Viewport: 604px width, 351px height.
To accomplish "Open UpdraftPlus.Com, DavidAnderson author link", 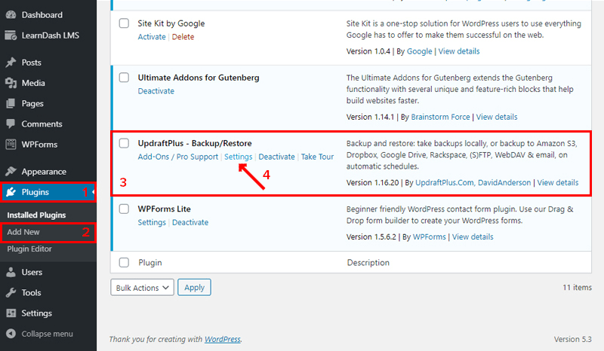I will click(x=473, y=182).
